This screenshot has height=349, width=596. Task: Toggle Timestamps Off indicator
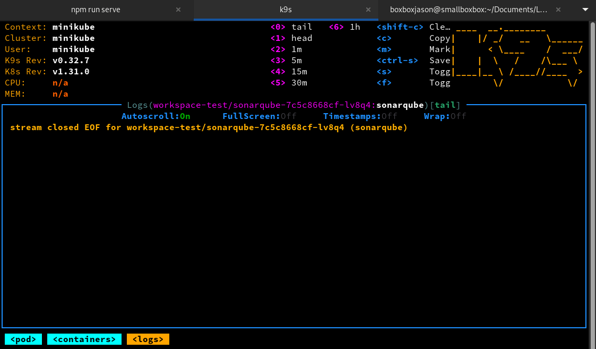(360, 116)
